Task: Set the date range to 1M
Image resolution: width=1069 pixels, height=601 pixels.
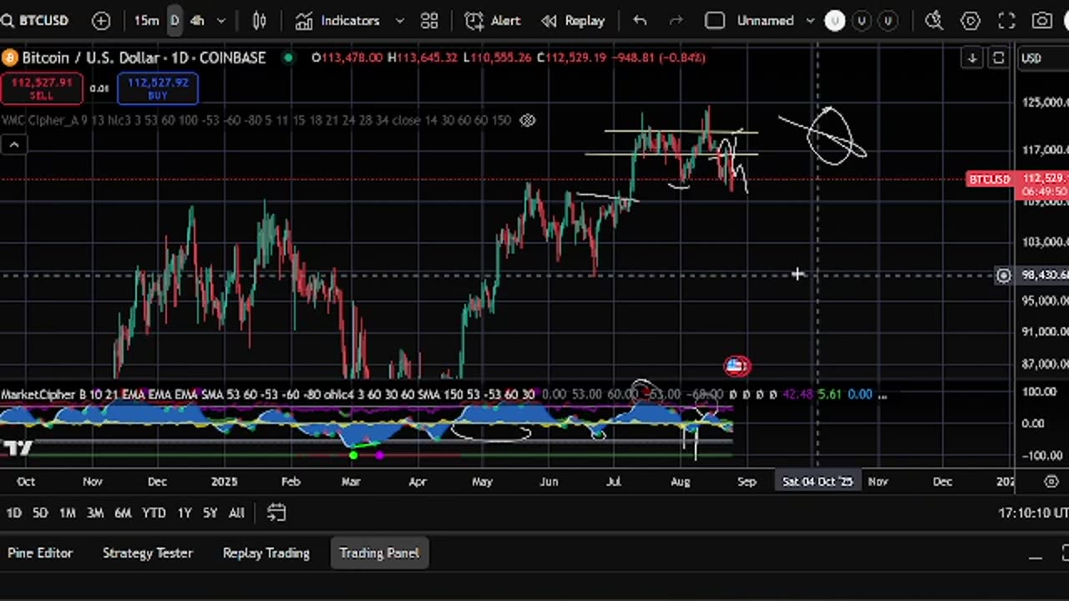Action: [x=68, y=513]
